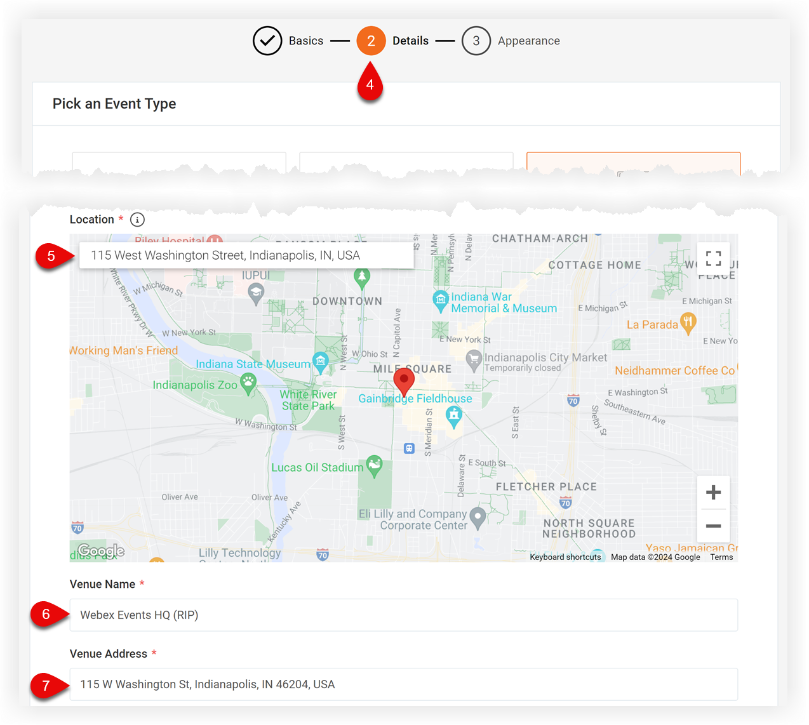Click the IUPUI graduation cap marker
809x725 pixels.
point(256,294)
